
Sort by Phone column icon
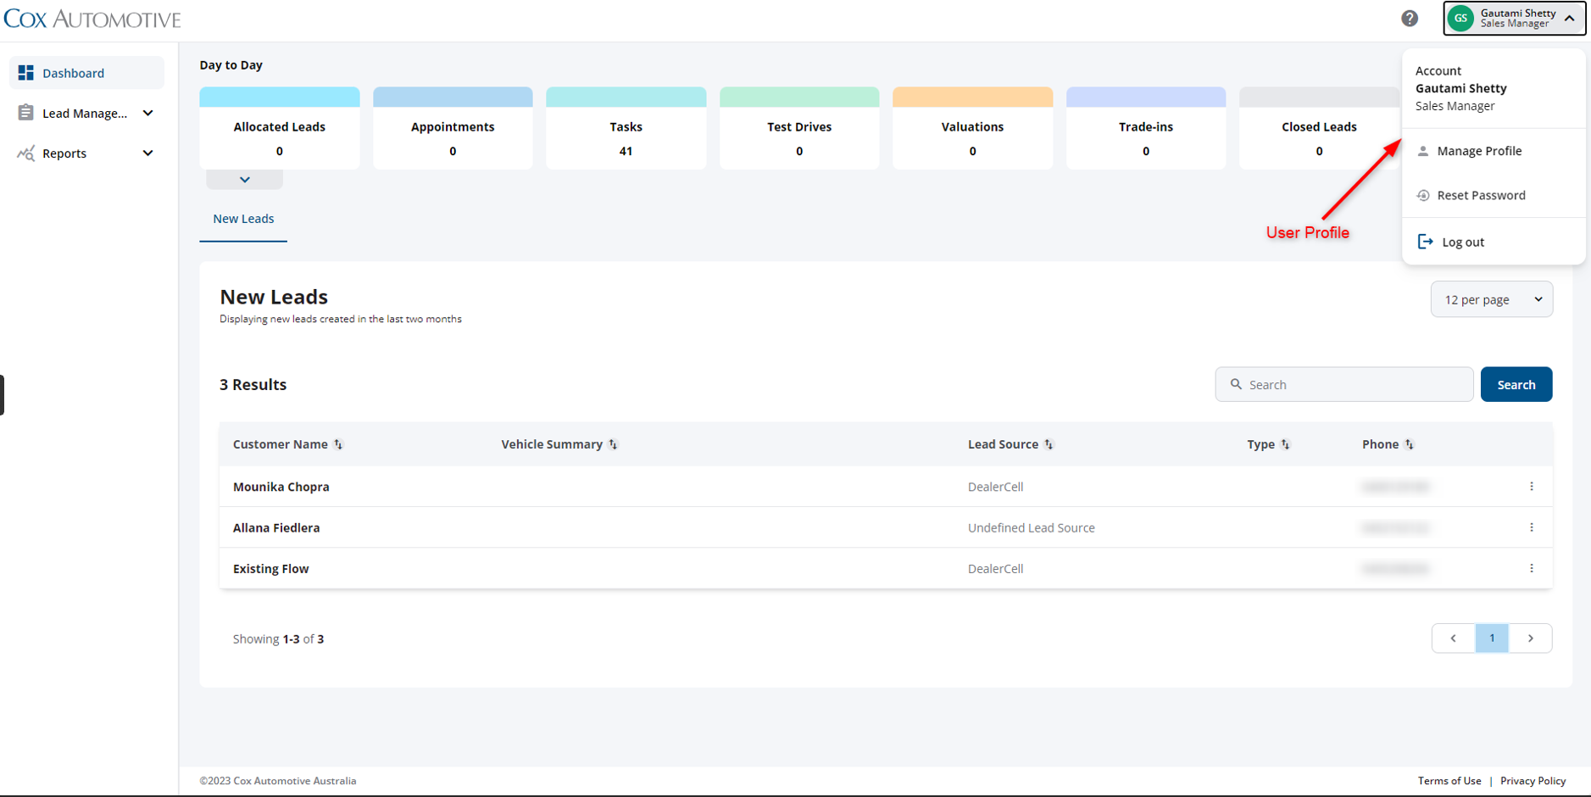1409,444
